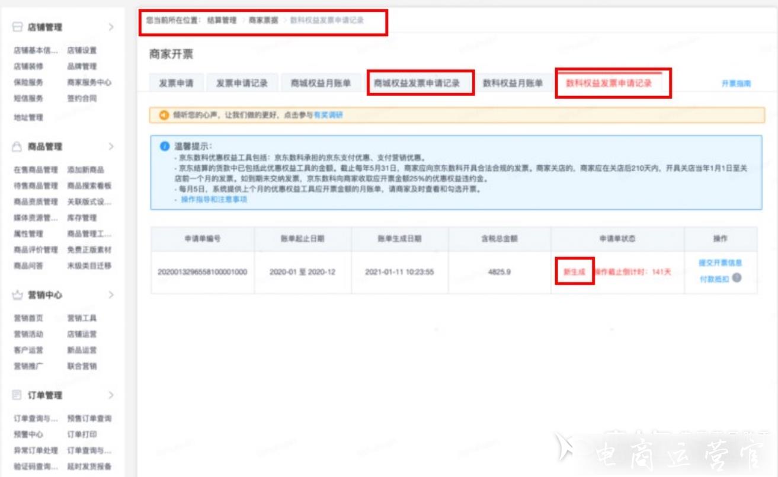The height and width of the screenshot is (477, 778).
Task: Click the blue info icon beside 温馨提示
Action: pyautogui.click(x=165, y=146)
